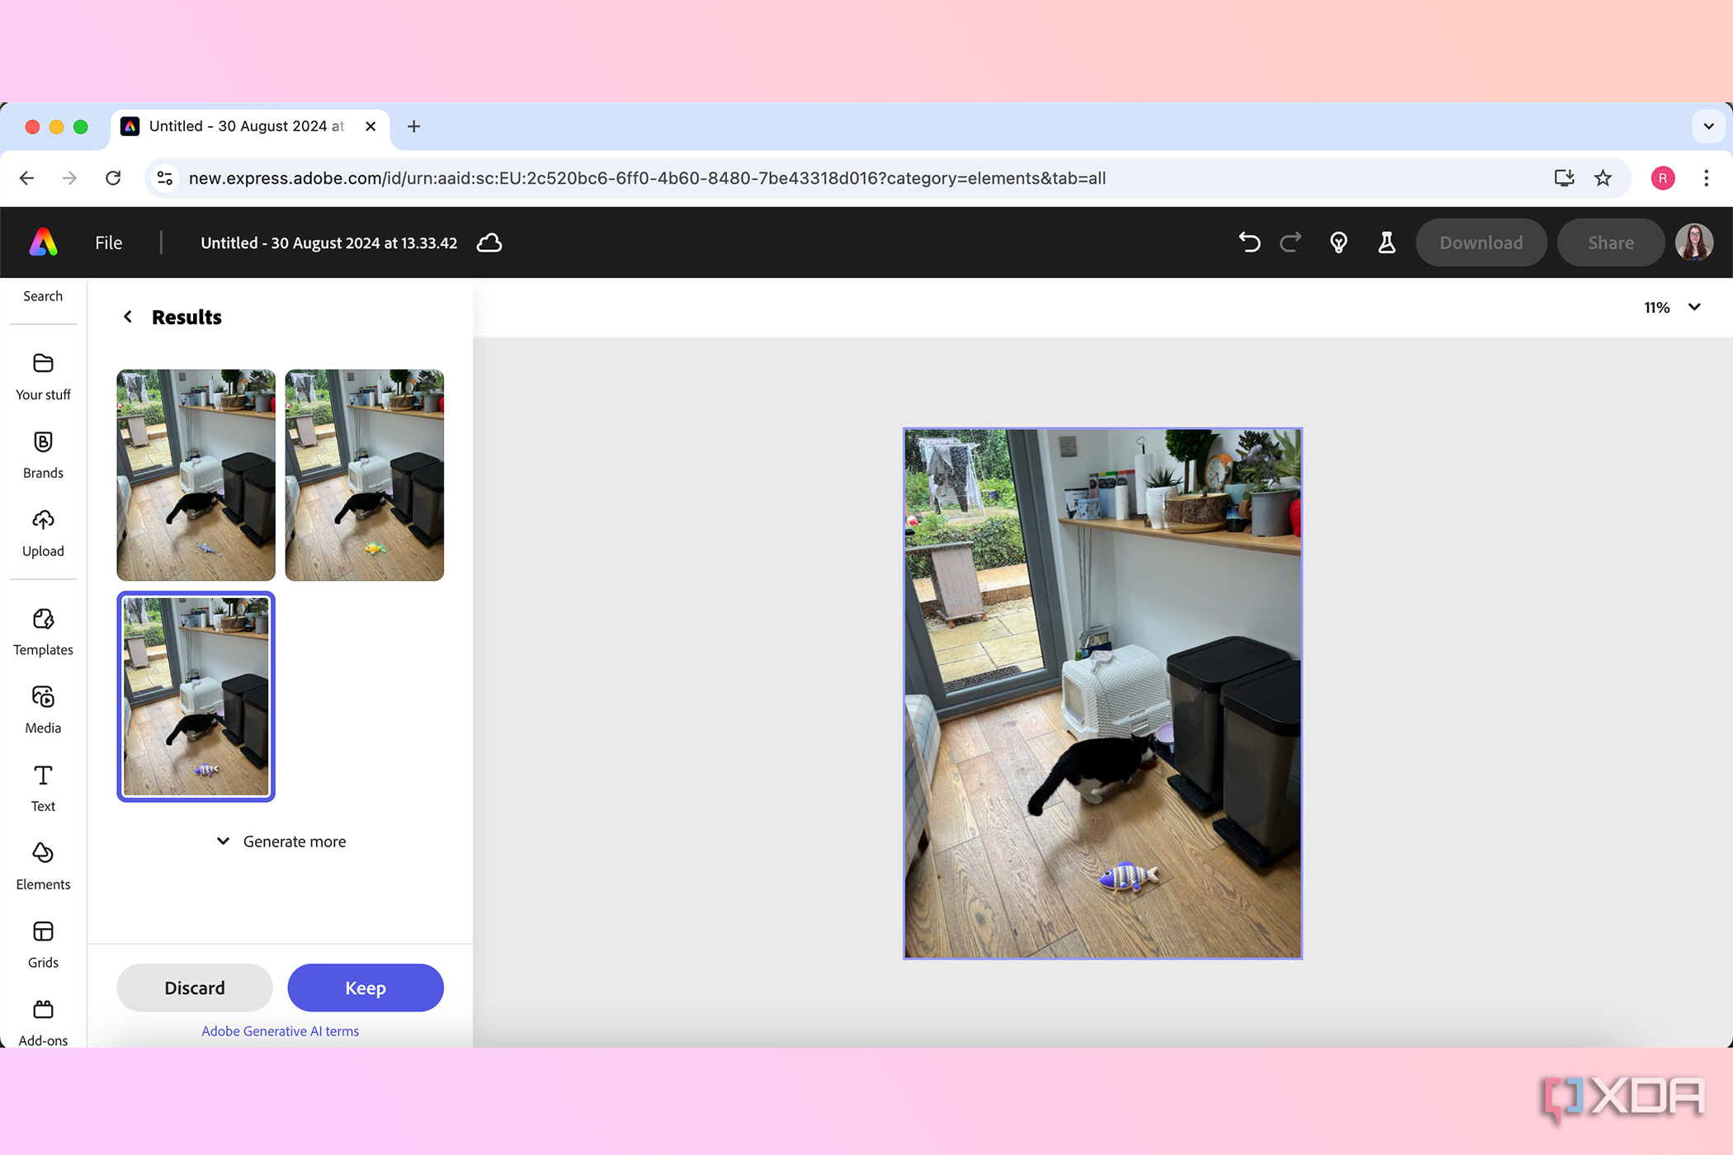The image size is (1733, 1155).
Task: Expand Generate more options
Action: coord(281,841)
